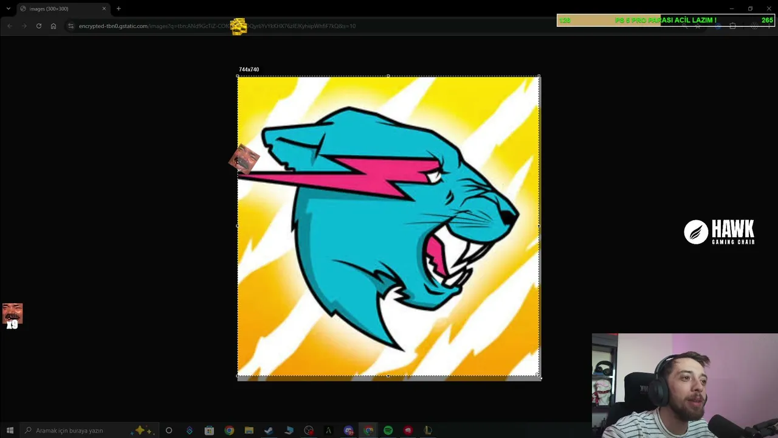This screenshot has width=778, height=438.
Task: Open the round taskbar icon with red dot
Action: coord(309,431)
